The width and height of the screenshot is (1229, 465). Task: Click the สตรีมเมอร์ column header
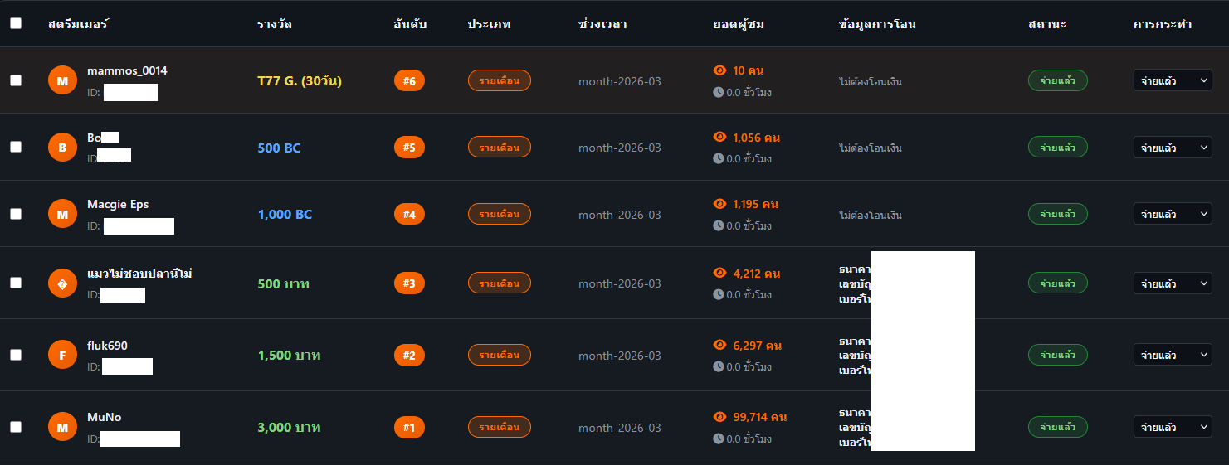(78, 24)
